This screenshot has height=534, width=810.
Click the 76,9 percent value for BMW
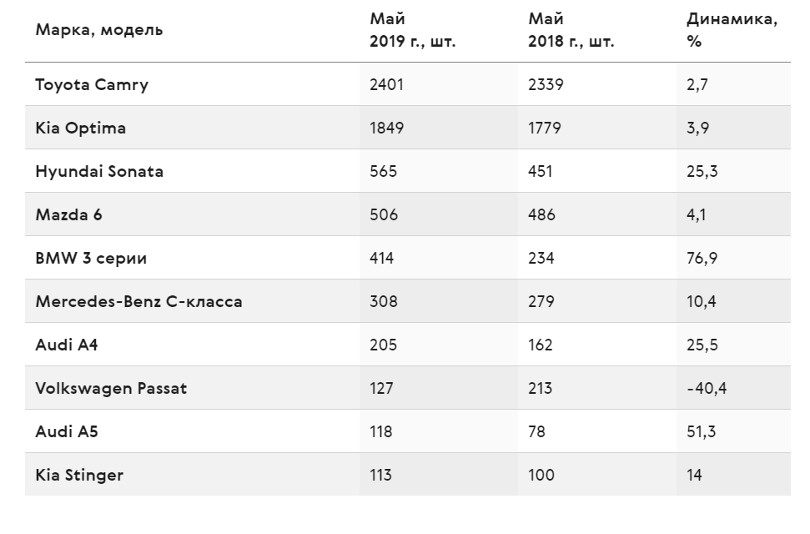[x=702, y=258]
